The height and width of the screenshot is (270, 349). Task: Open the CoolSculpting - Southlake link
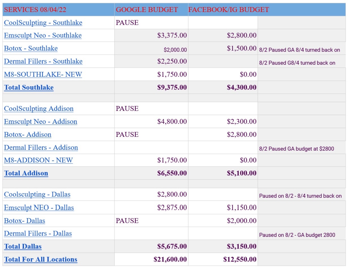43,23
